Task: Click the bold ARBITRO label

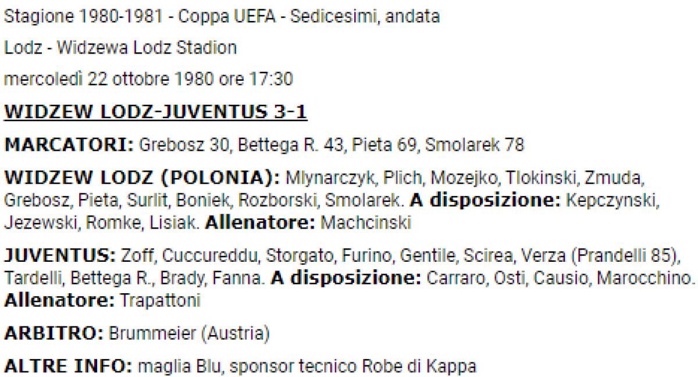Action: click(54, 334)
